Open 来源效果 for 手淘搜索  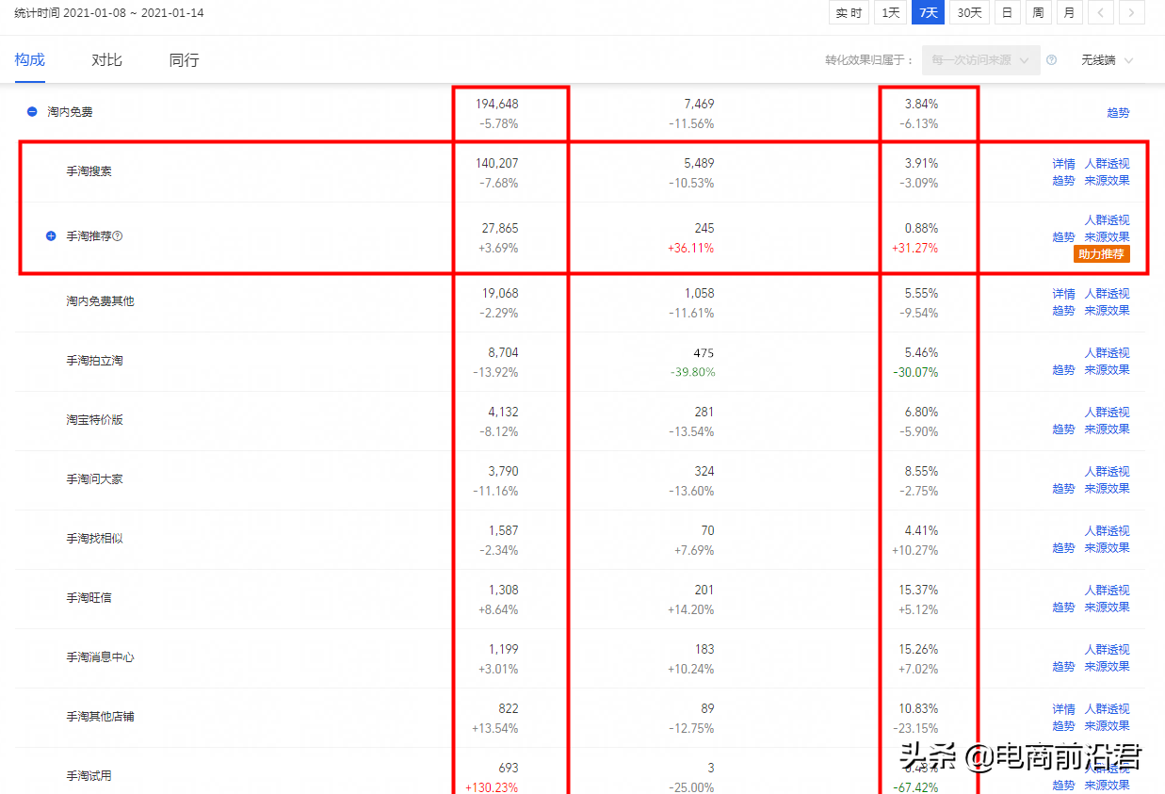pos(1107,181)
